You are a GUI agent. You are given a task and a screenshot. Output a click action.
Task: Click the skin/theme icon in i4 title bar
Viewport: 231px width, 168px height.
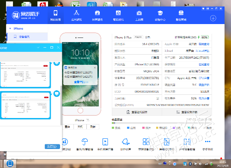point(203,8)
